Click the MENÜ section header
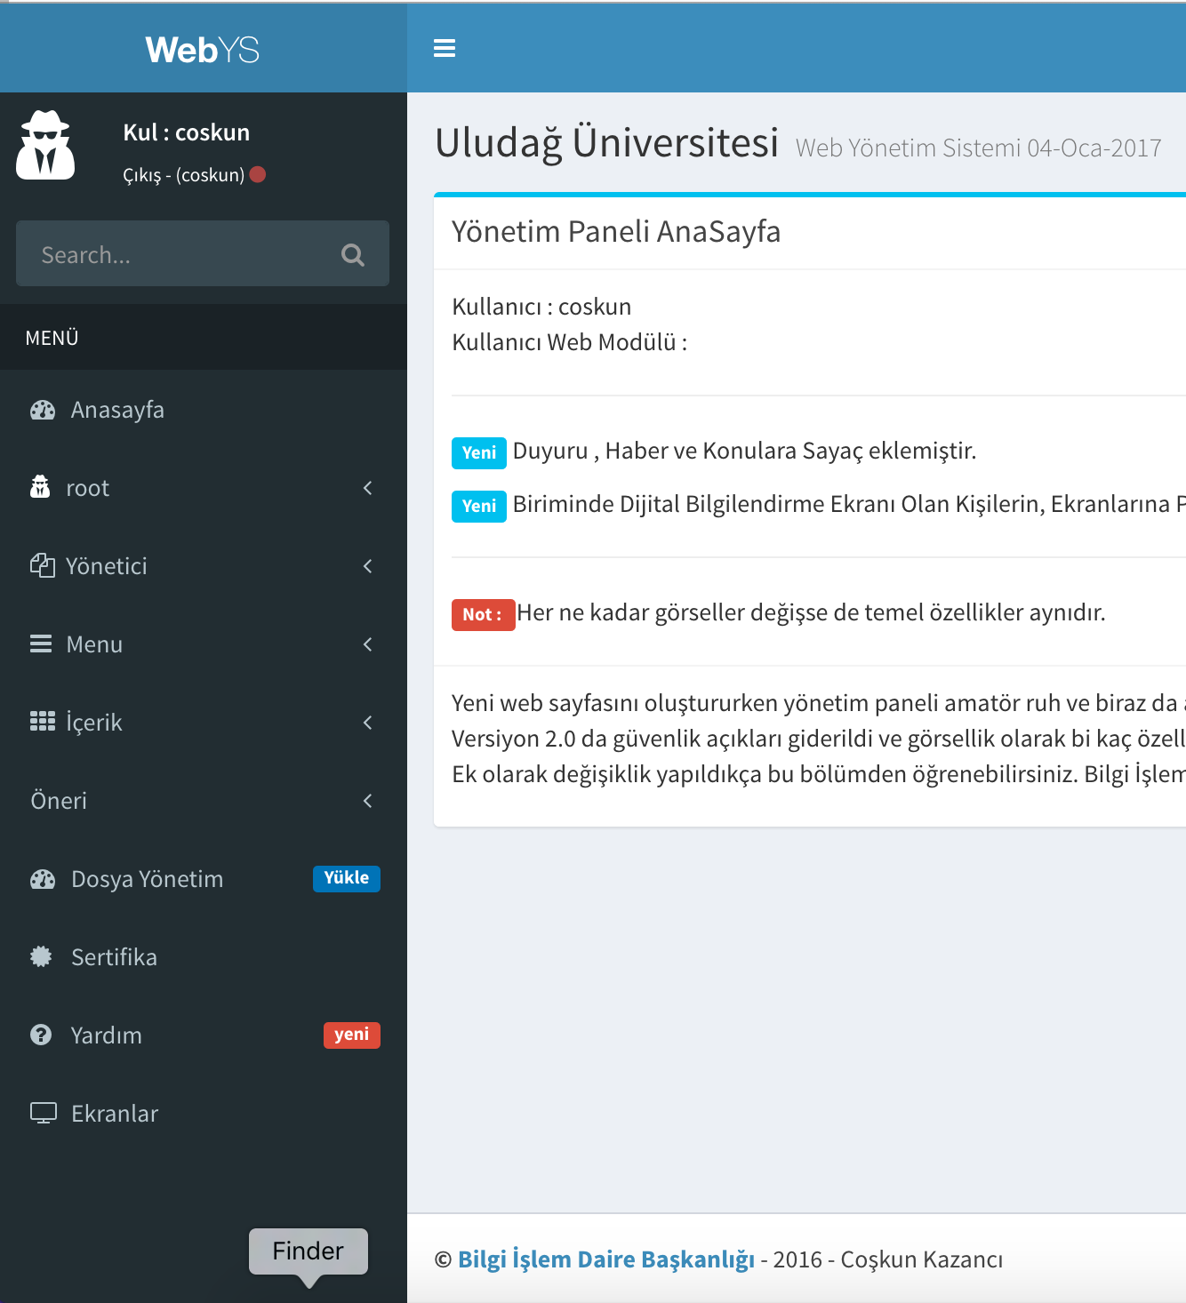The width and height of the screenshot is (1186, 1303). point(52,338)
